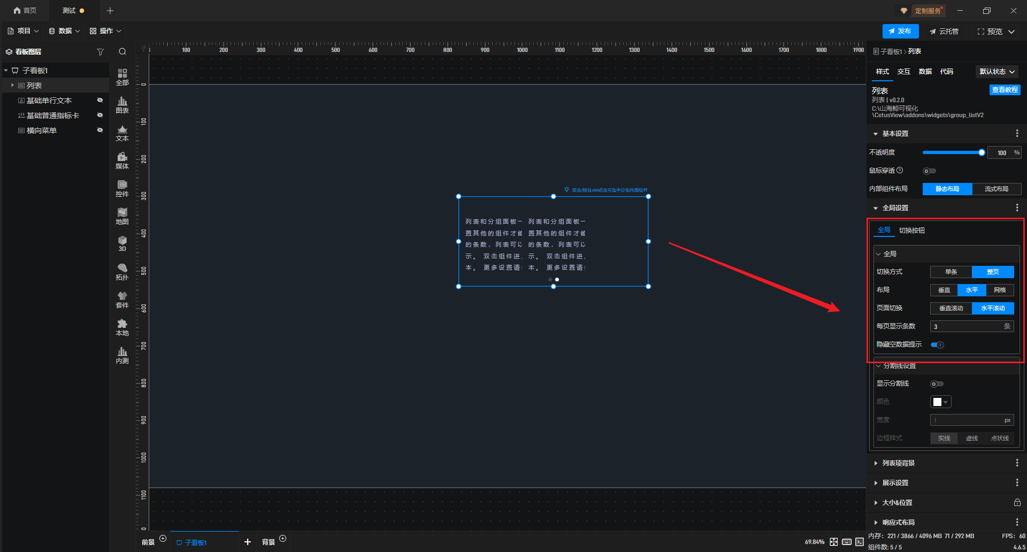Disable the 隐藏空数据提示 switch
Viewport: 1027px width, 552px height.
click(937, 345)
